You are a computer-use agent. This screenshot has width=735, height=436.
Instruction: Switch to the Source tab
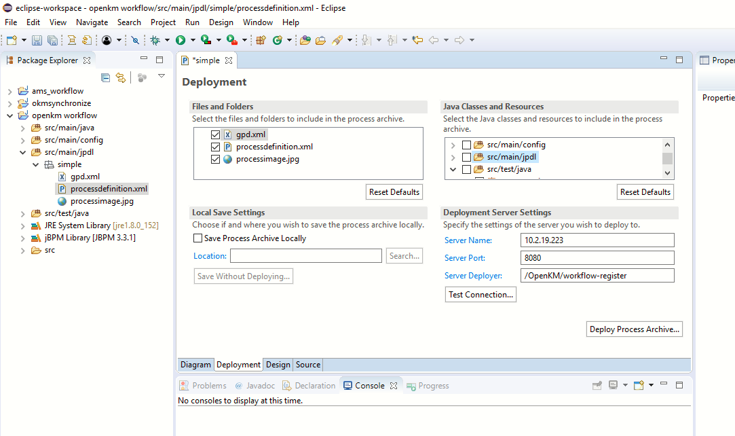tap(308, 365)
